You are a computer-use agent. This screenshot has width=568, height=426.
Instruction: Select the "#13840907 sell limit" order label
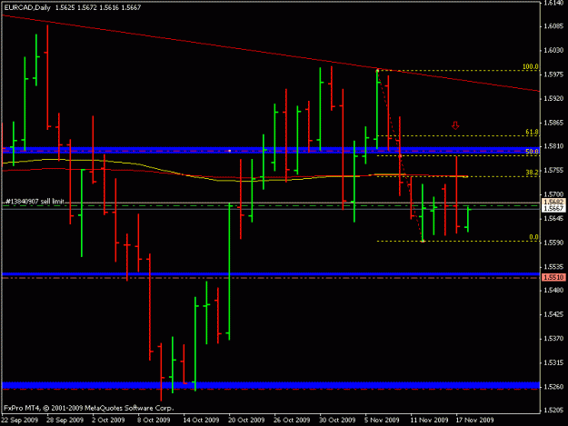pyautogui.click(x=35, y=202)
